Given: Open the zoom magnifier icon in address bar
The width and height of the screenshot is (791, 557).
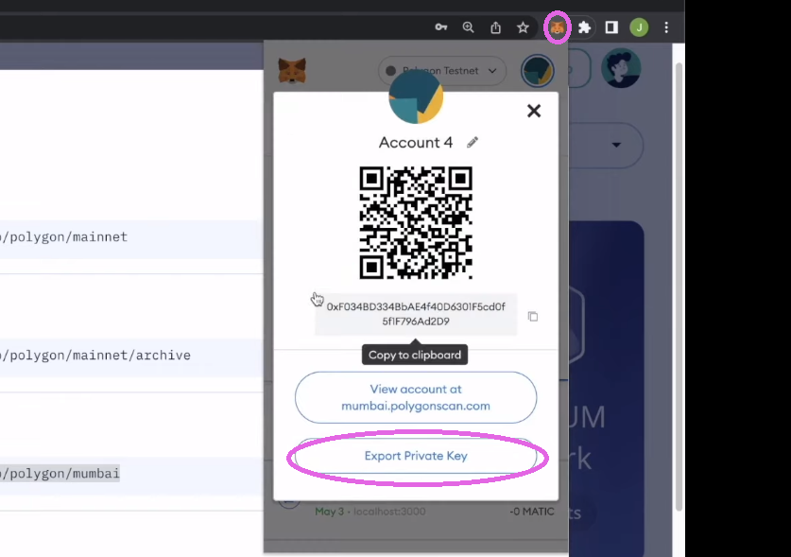Looking at the screenshot, I should [x=468, y=27].
